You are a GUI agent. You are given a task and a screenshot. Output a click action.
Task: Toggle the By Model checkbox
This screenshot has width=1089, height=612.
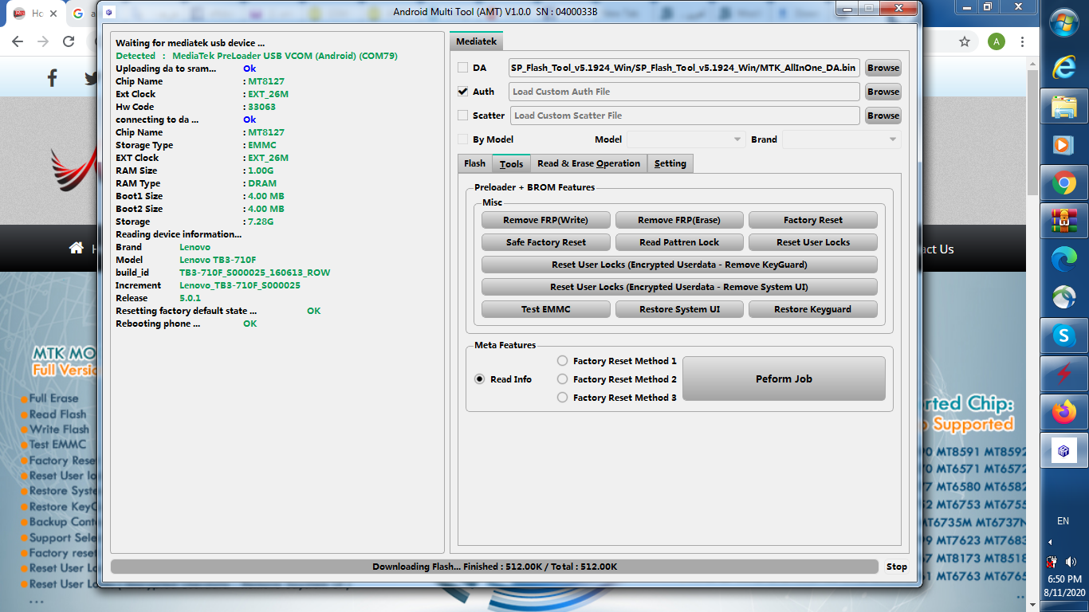(463, 139)
